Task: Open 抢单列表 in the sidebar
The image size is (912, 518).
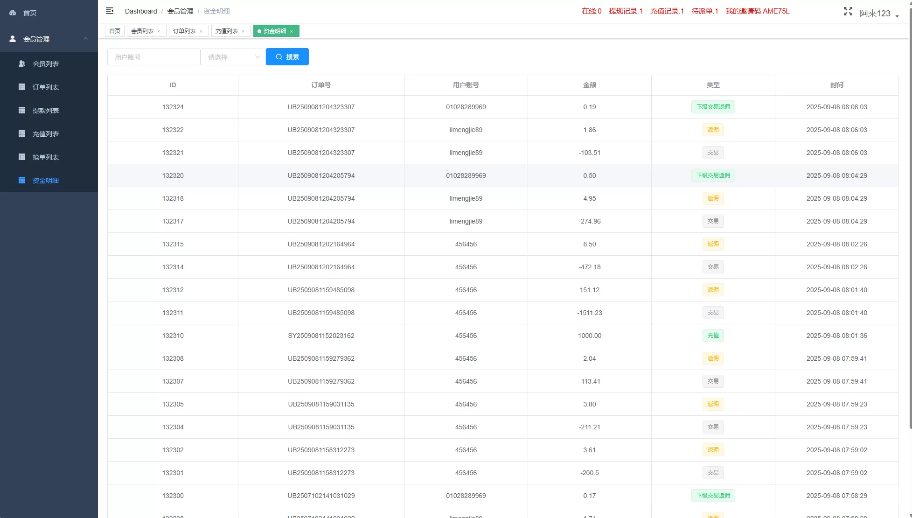Action: (45, 157)
